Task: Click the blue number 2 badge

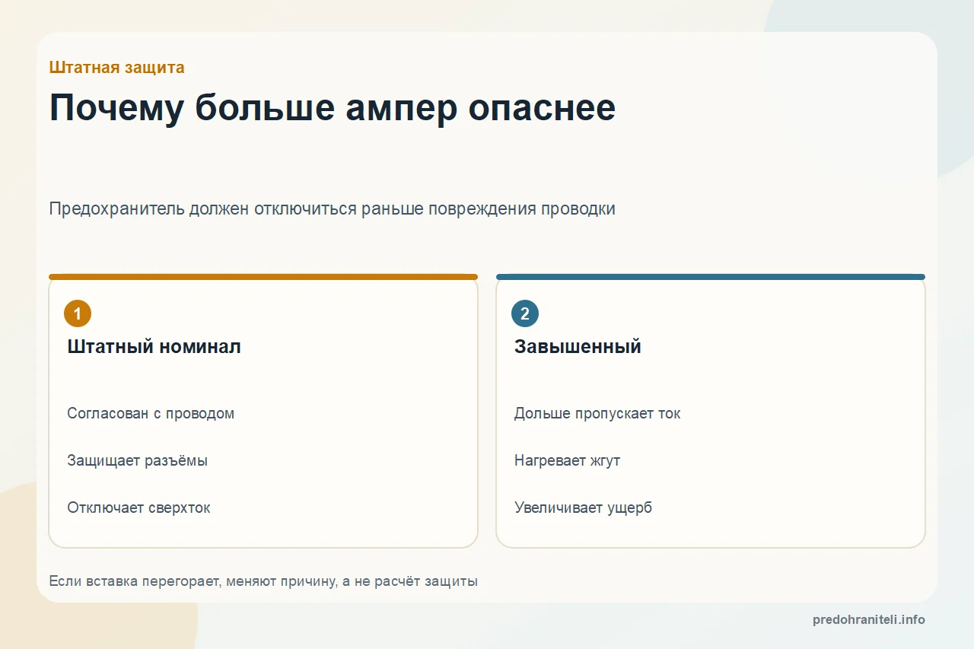Action: click(525, 313)
